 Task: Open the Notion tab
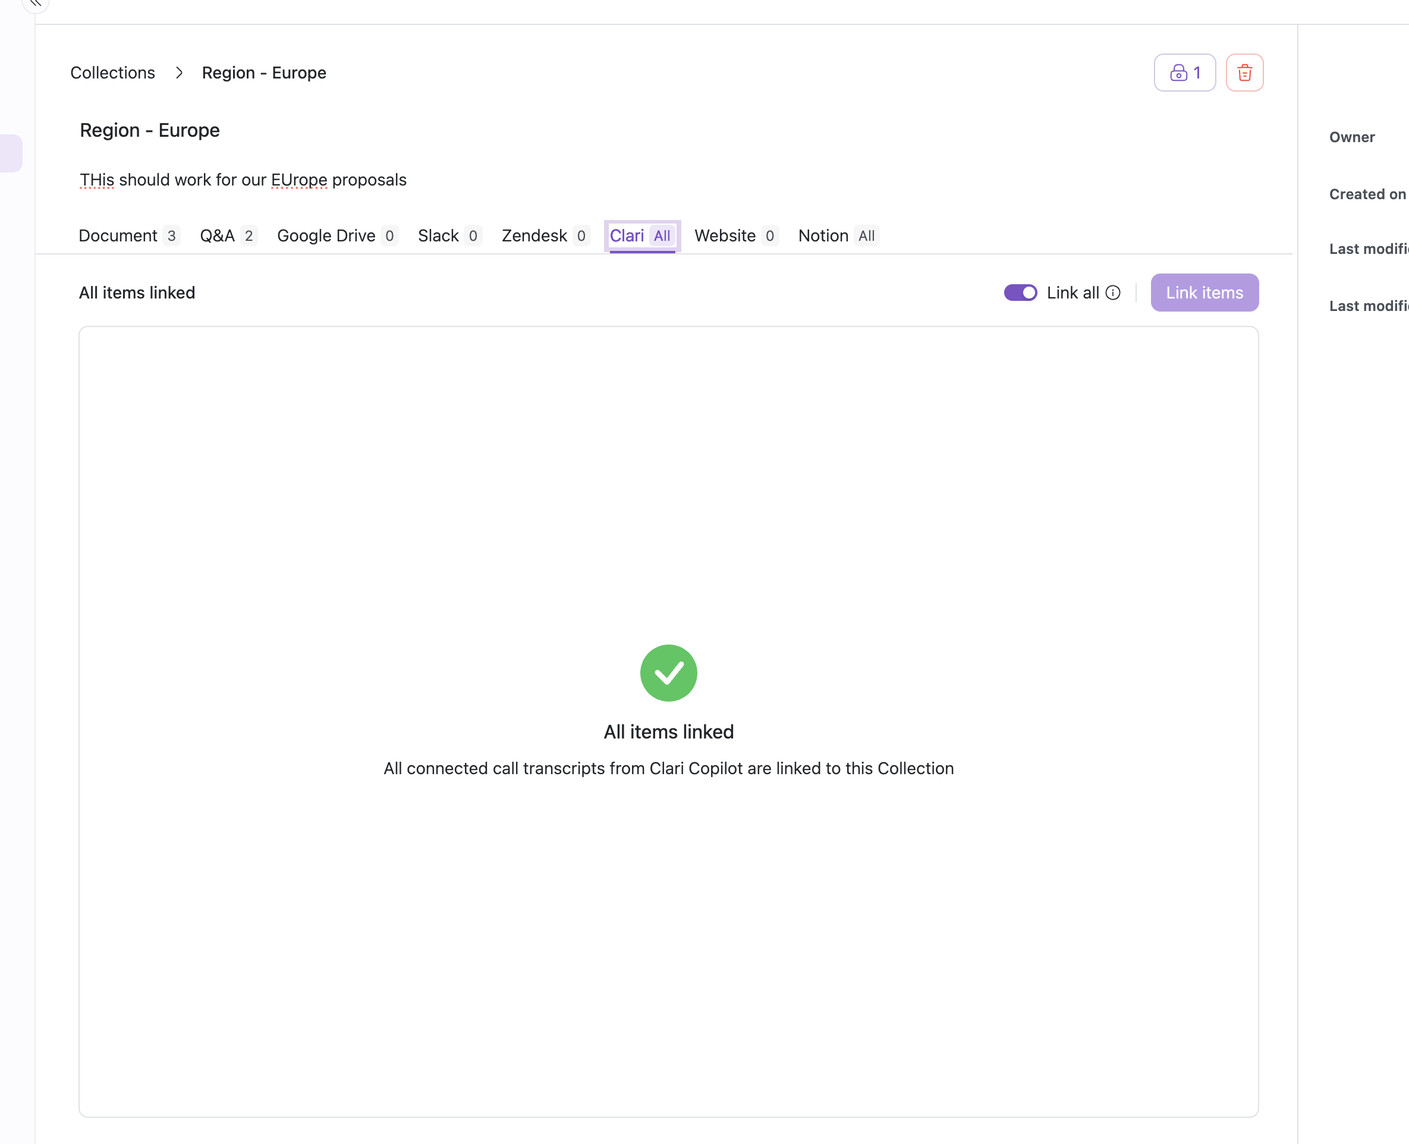tap(838, 236)
